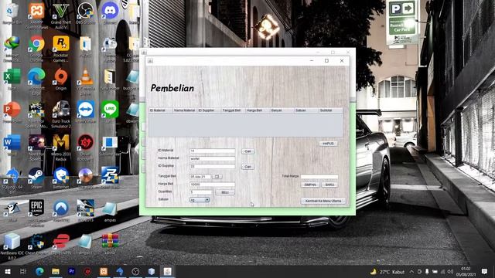The image size is (495, 278).
Task: Open File Explorer from the taskbar
Action: pyautogui.click(x=56, y=271)
